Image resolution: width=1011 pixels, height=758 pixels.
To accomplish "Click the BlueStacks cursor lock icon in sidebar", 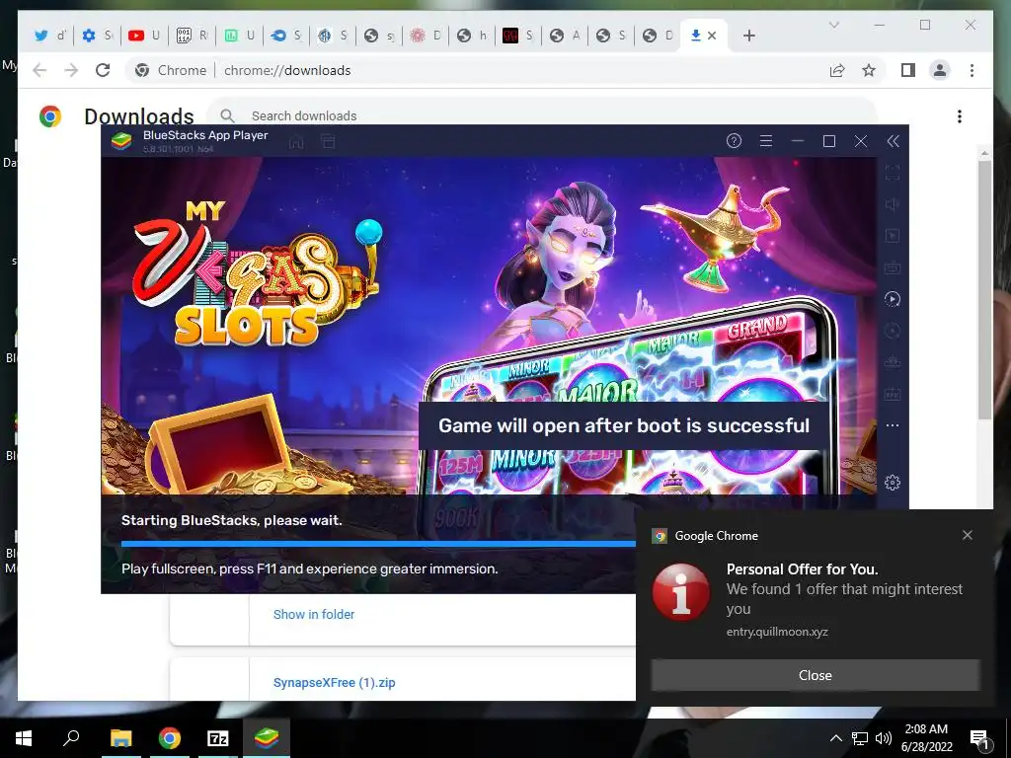I will (x=893, y=236).
